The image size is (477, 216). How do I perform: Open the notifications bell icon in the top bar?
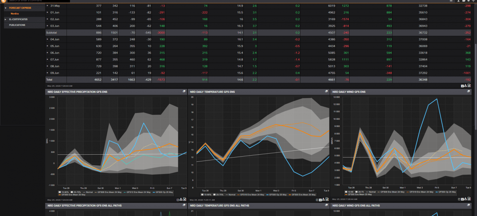tap(468, 1)
